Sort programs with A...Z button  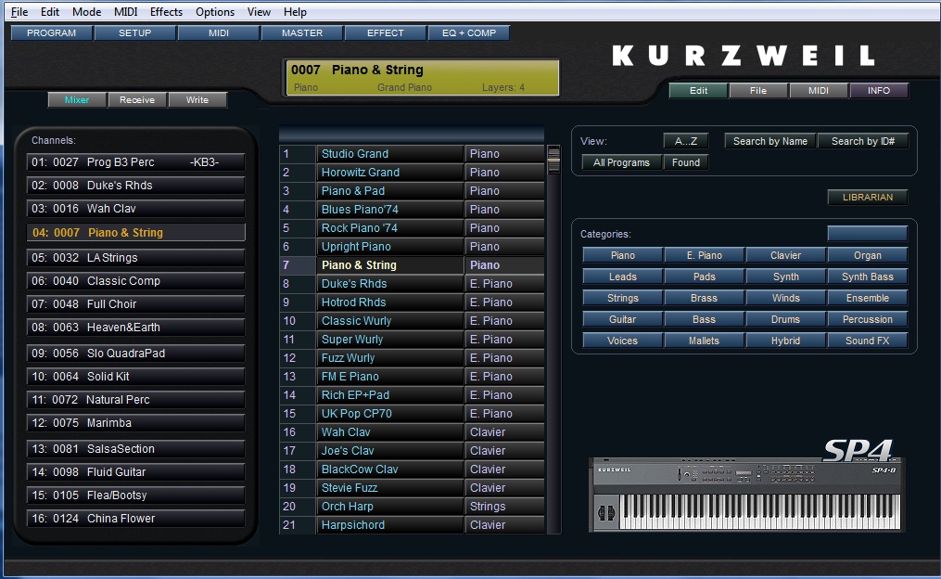[x=686, y=141]
